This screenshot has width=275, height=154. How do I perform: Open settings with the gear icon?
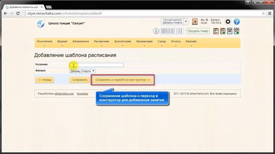(x=228, y=22)
